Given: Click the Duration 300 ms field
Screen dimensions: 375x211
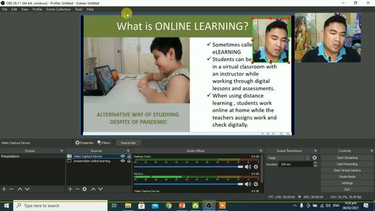Looking at the screenshot, I should (295, 164).
